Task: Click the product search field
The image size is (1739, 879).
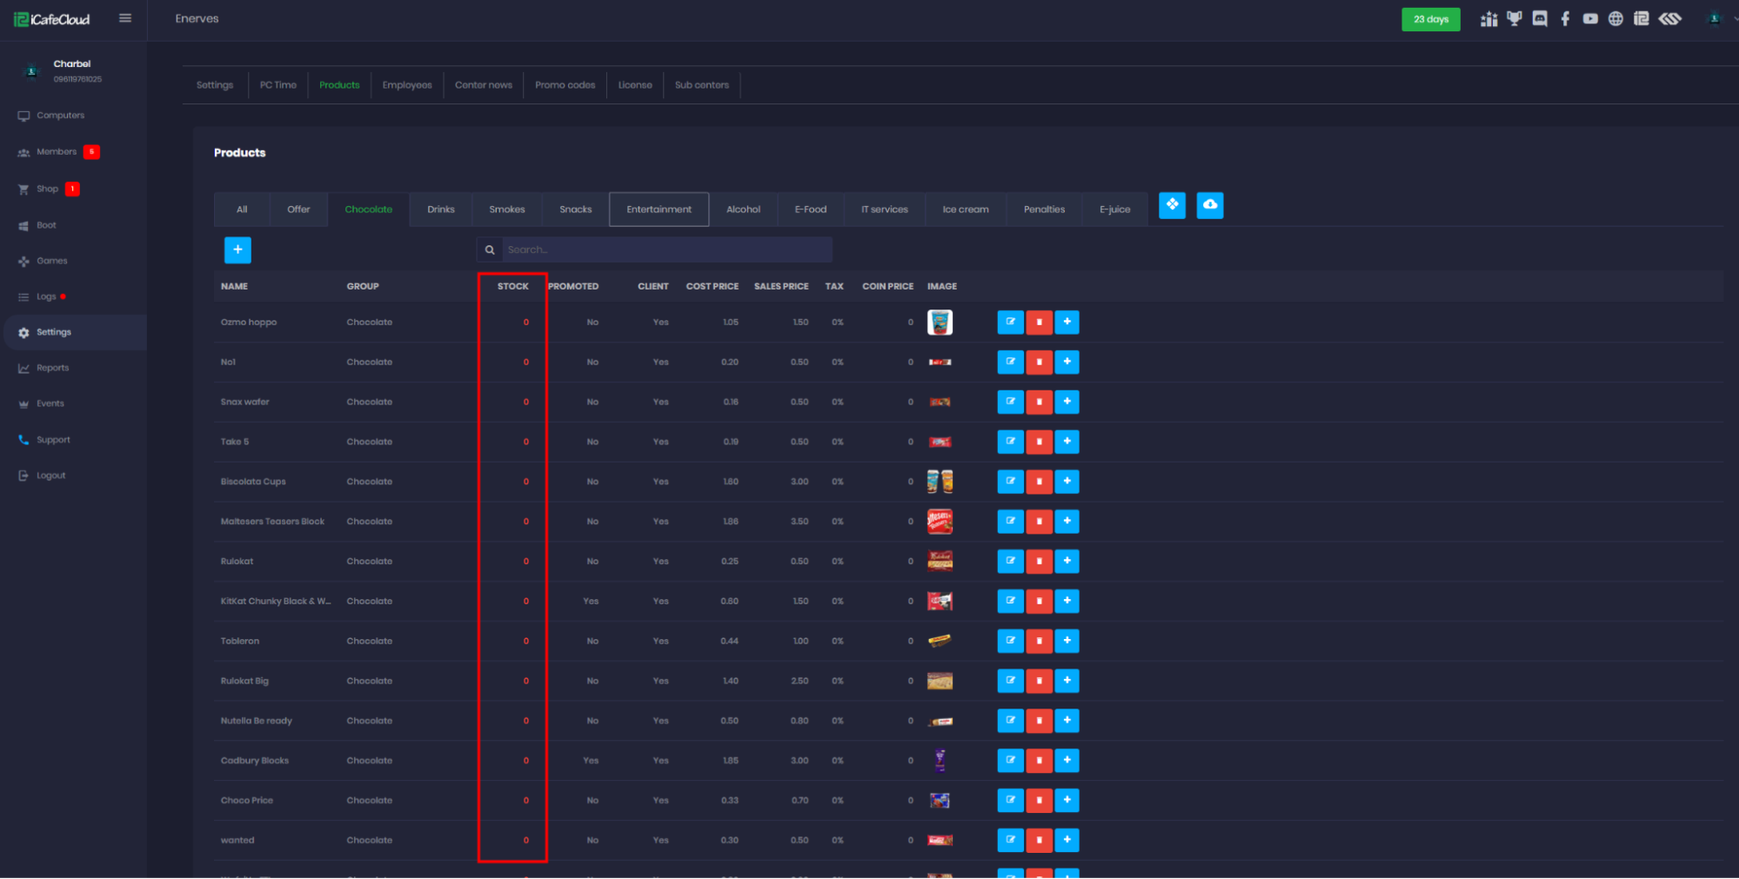Action: tap(666, 250)
